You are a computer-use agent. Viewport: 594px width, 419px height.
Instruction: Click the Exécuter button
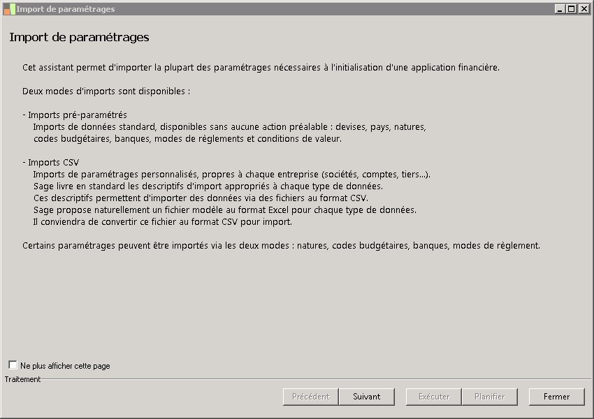[x=434, y=397]
